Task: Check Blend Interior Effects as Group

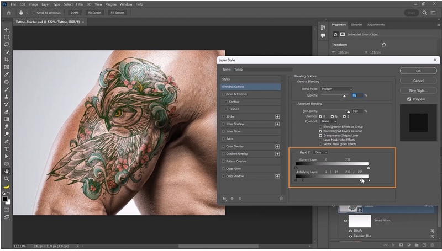Action: click(320, 127)
